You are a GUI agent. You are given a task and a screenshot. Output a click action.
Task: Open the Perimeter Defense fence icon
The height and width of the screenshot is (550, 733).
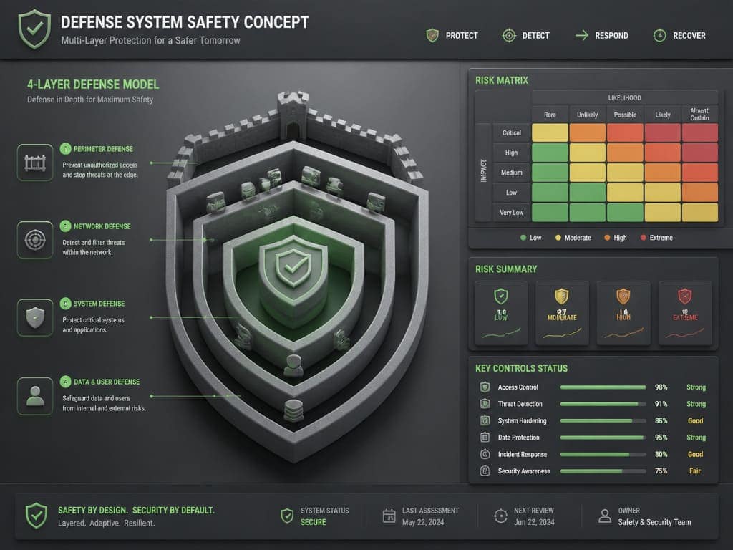(x=35, y=163)
